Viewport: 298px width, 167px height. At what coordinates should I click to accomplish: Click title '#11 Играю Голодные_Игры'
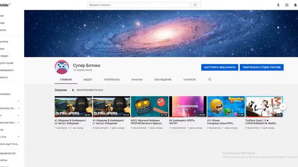[221, 122]
